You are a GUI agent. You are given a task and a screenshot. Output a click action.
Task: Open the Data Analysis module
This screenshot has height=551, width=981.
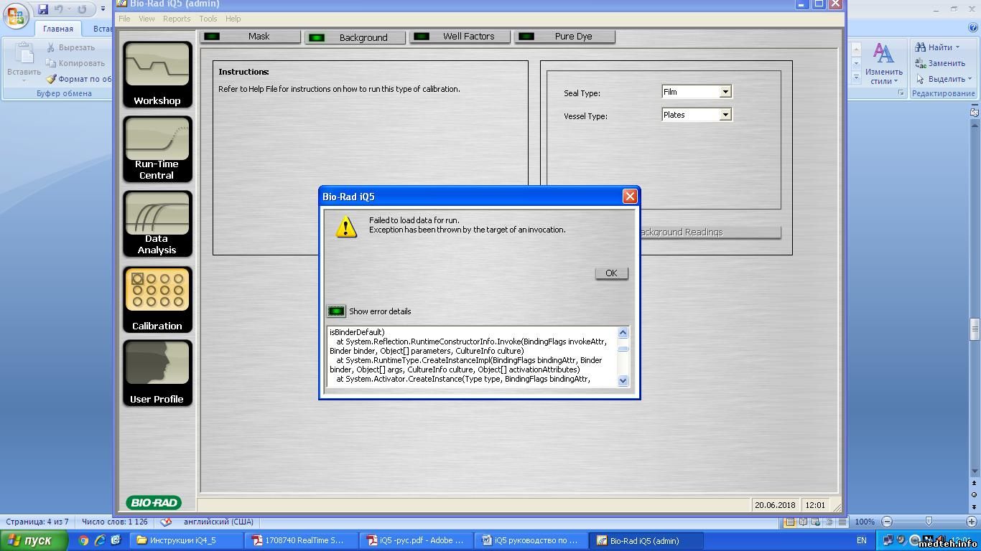[x=157, y=224]
